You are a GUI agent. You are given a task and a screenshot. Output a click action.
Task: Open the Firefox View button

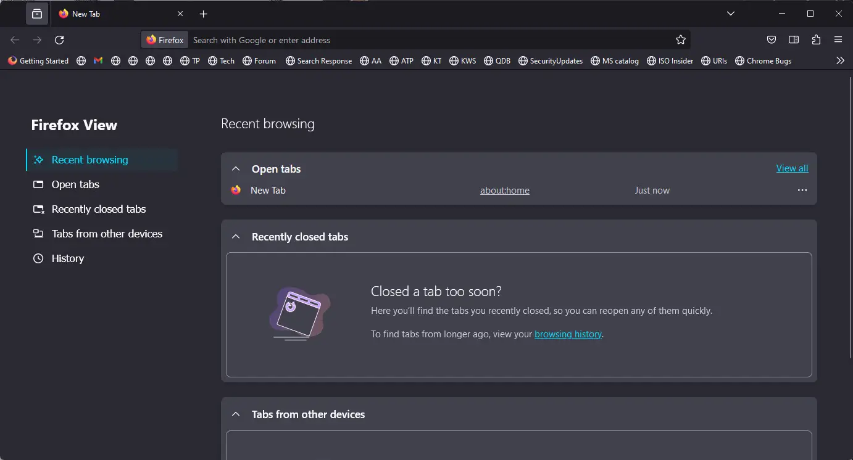pos(37,14)
